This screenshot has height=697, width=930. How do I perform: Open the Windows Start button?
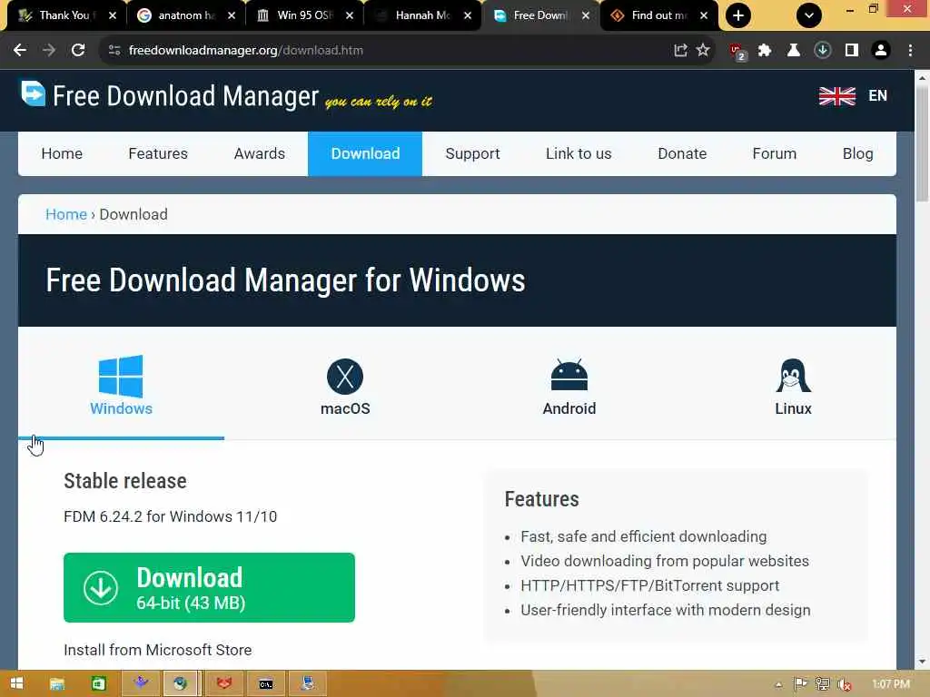pos(16,684)
